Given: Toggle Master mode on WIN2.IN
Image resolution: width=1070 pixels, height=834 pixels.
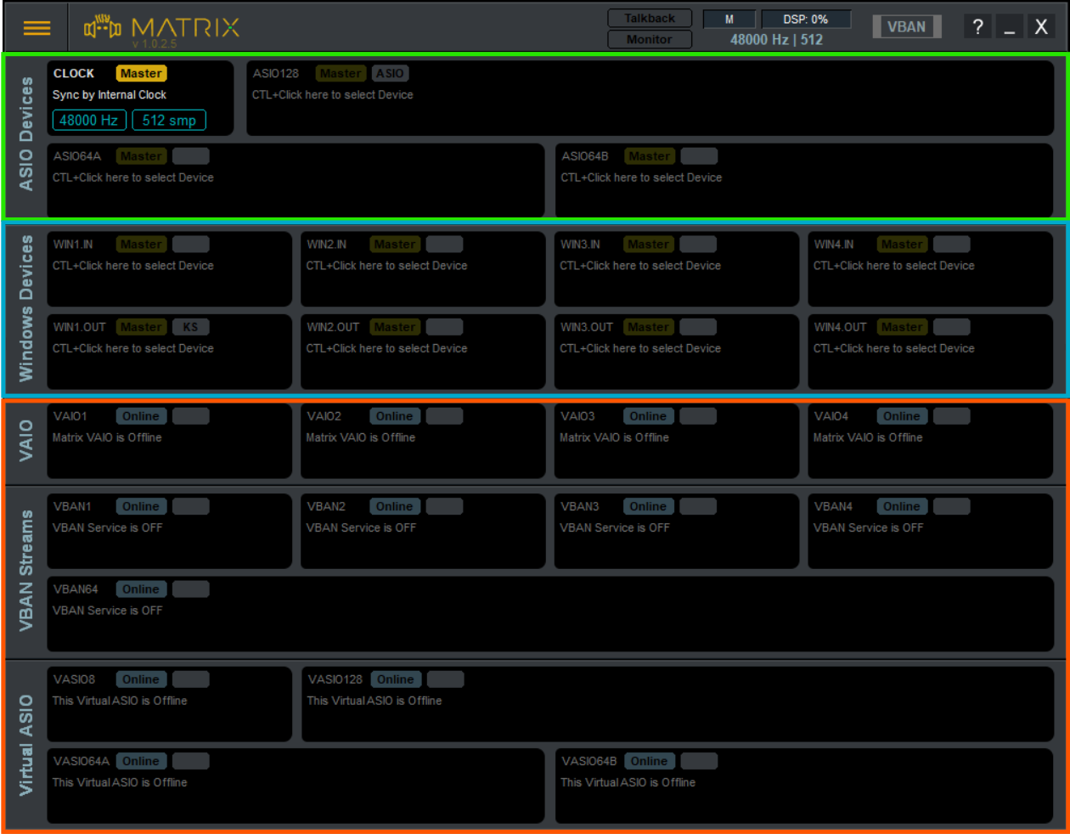Looking at the screenshot, I should tap(394, 244).
